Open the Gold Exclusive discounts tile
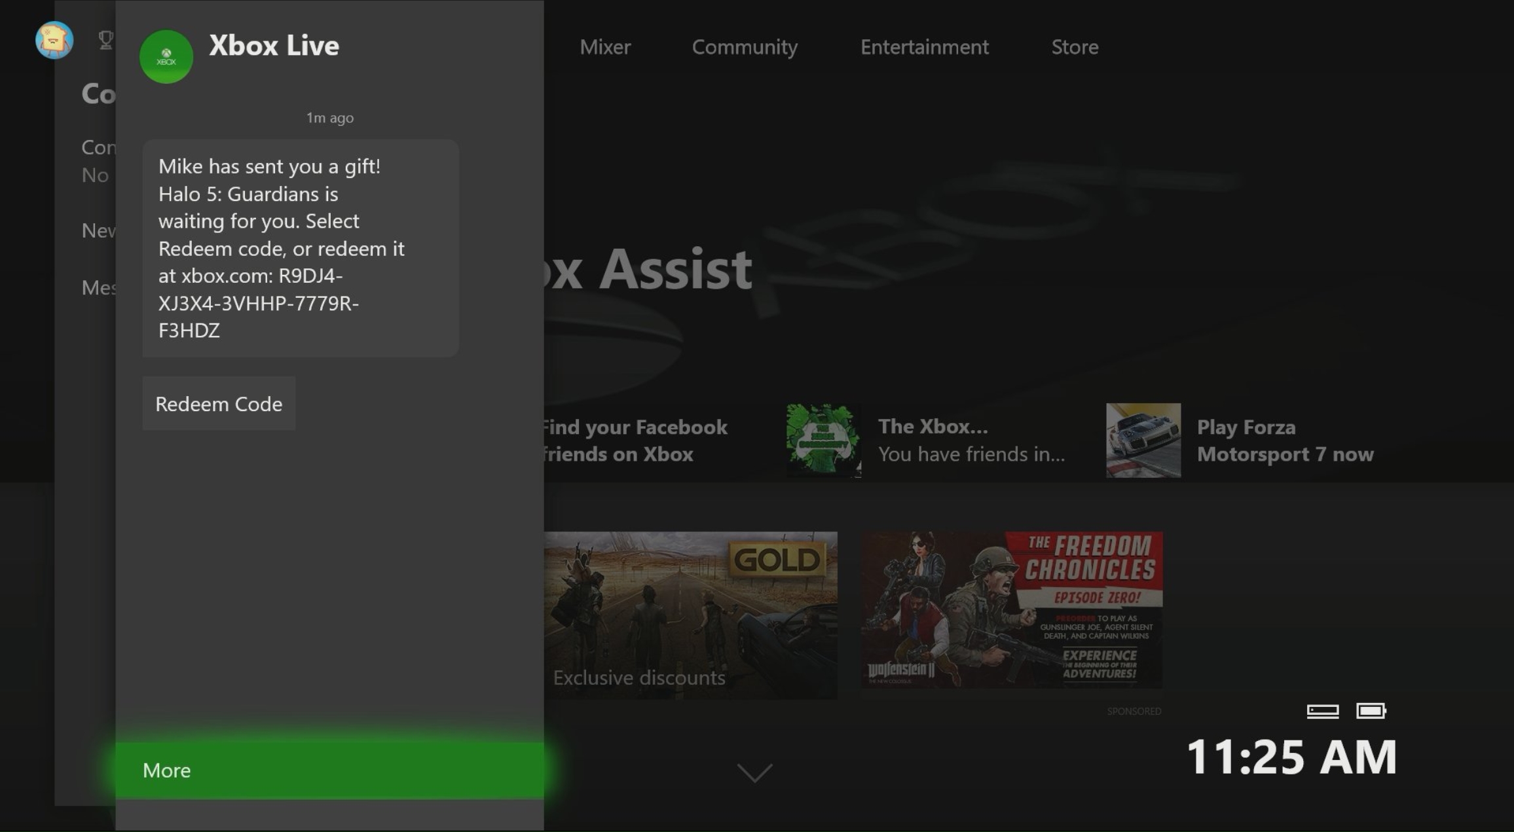 [690, 615]
